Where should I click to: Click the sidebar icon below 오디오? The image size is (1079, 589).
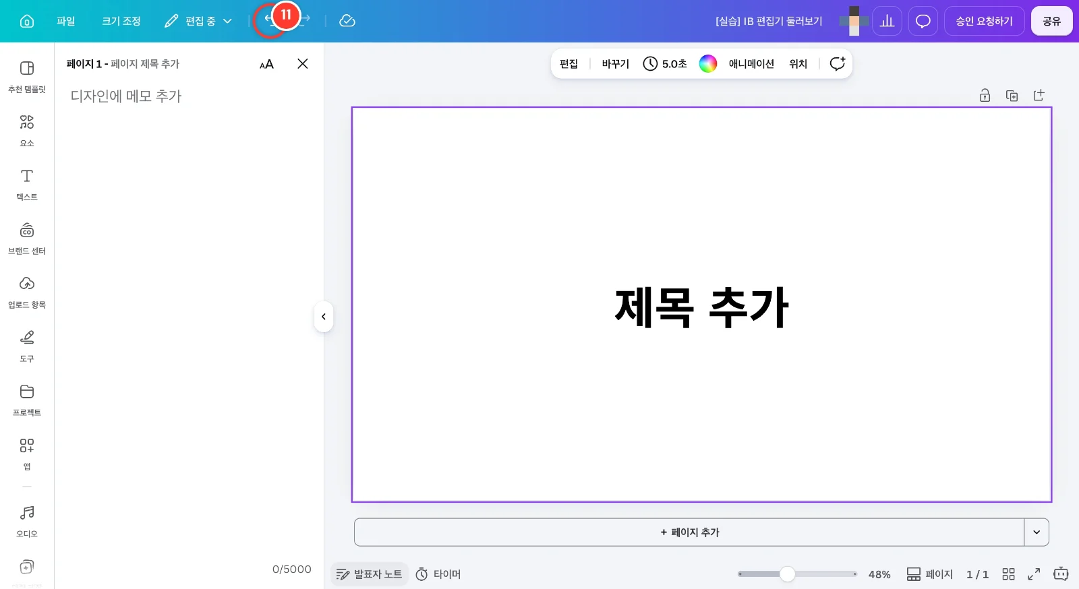point(27,567)
